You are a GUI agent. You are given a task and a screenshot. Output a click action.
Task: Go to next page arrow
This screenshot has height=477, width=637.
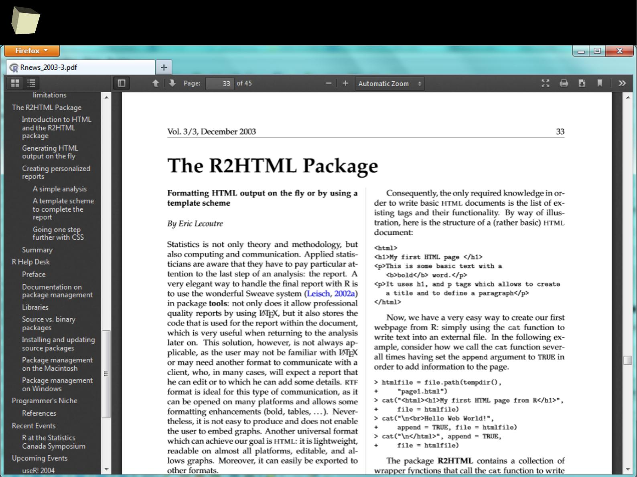172,83
